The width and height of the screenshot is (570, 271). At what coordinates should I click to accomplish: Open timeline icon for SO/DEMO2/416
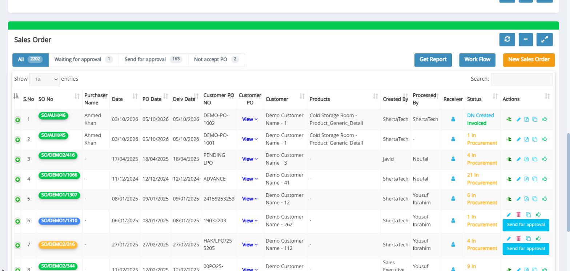tap(509, 159)
